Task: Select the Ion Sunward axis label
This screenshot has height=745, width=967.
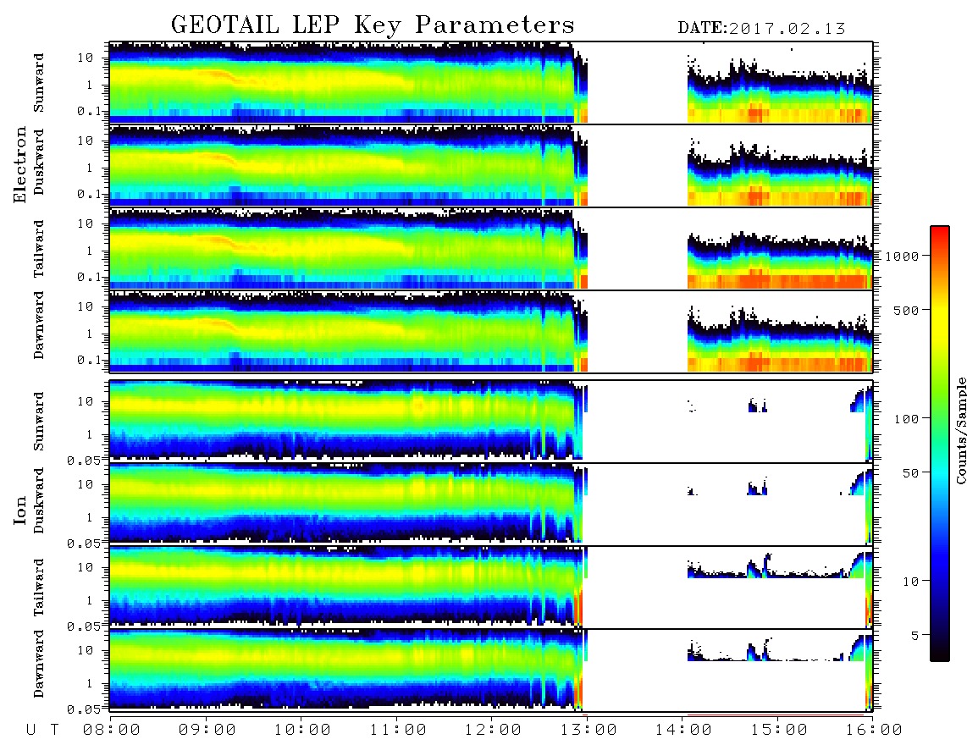Action: [39, 422]
